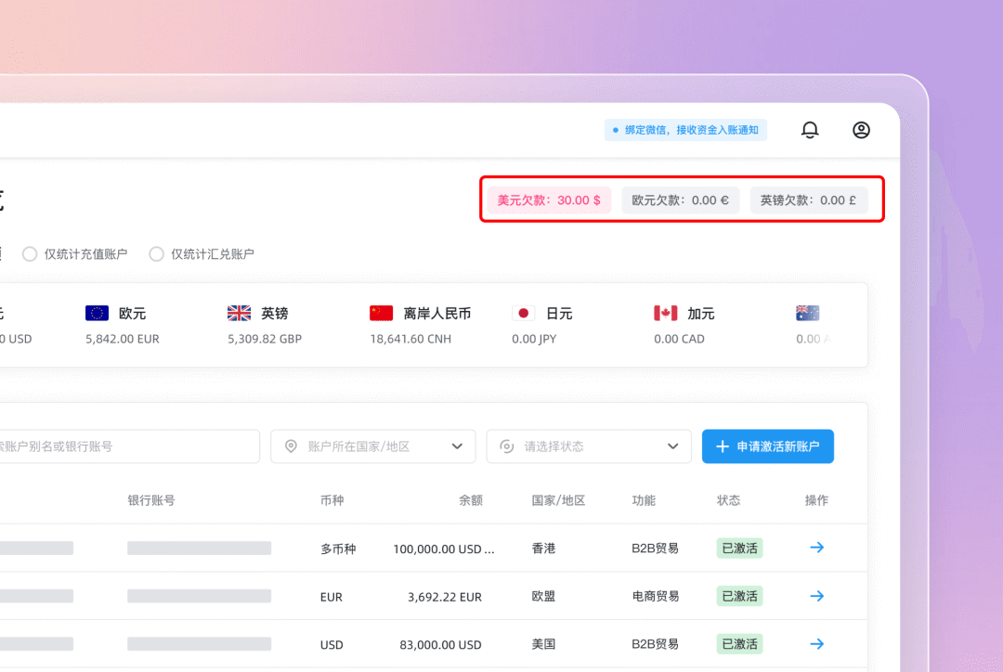Click the 申请激活新账户 button
Screen dimensions: 1003x672
pos(767,446)
